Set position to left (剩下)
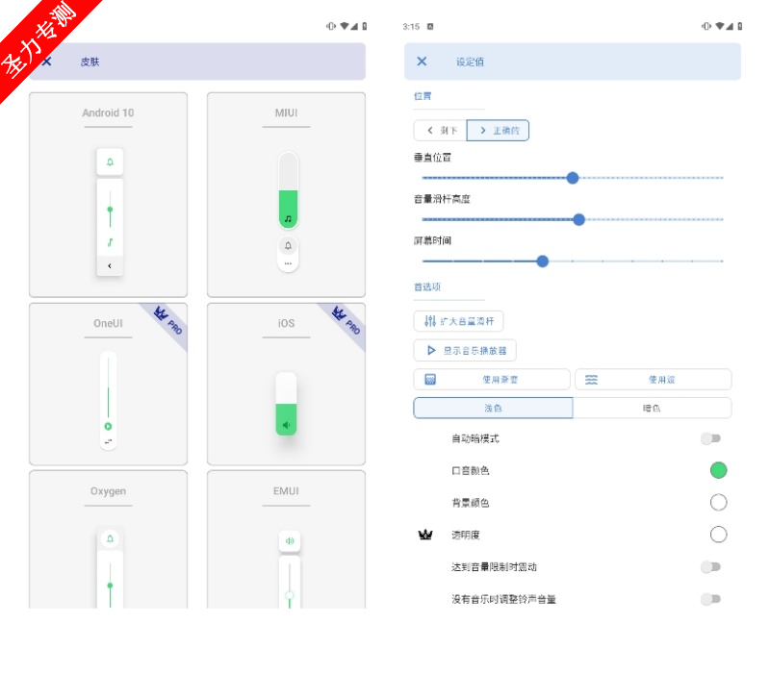This screenshot has width=770, height=673. [x=441, y=131]
